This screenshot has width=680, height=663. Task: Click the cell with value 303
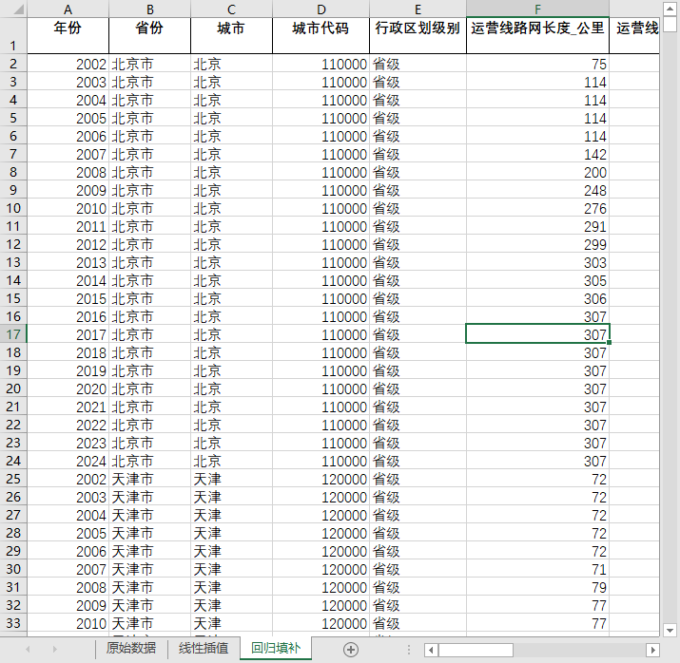537,262
